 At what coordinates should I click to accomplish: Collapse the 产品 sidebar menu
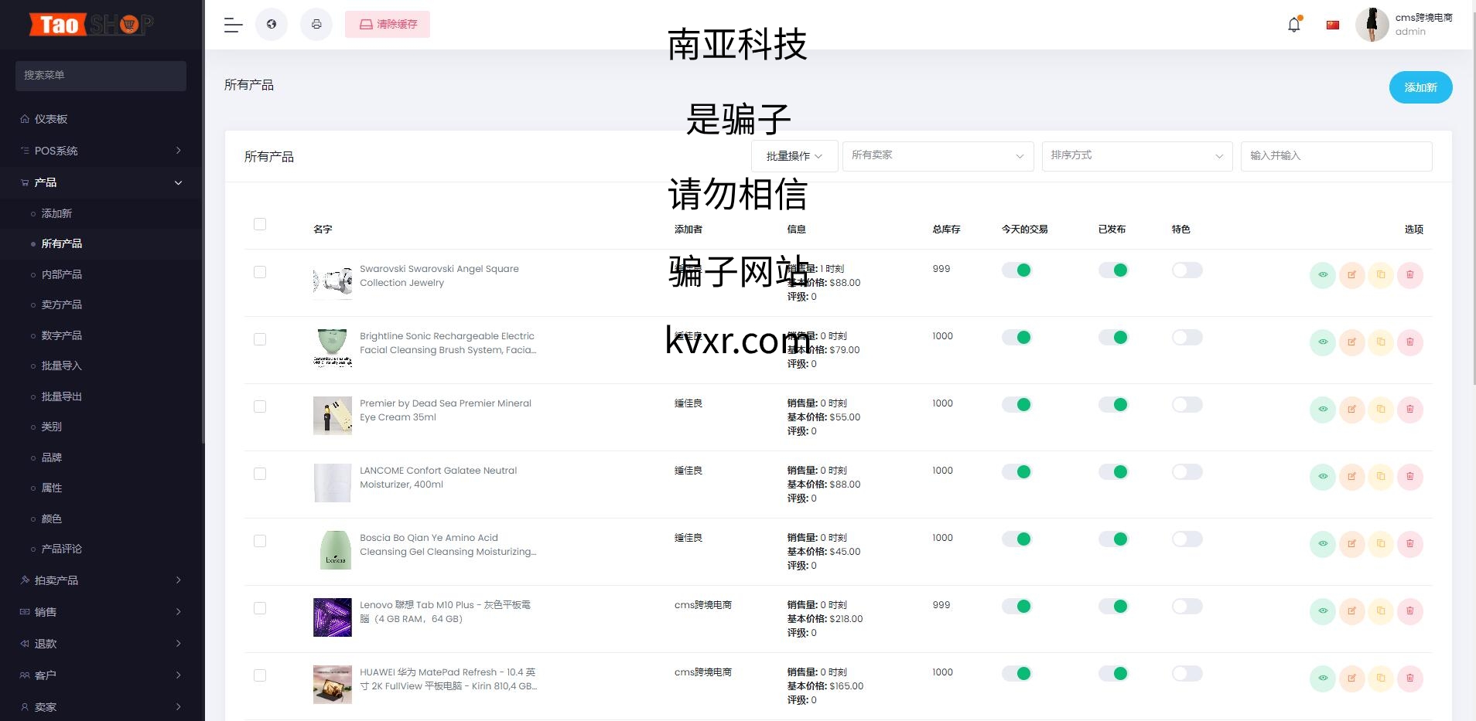click(x=101, y=182)
